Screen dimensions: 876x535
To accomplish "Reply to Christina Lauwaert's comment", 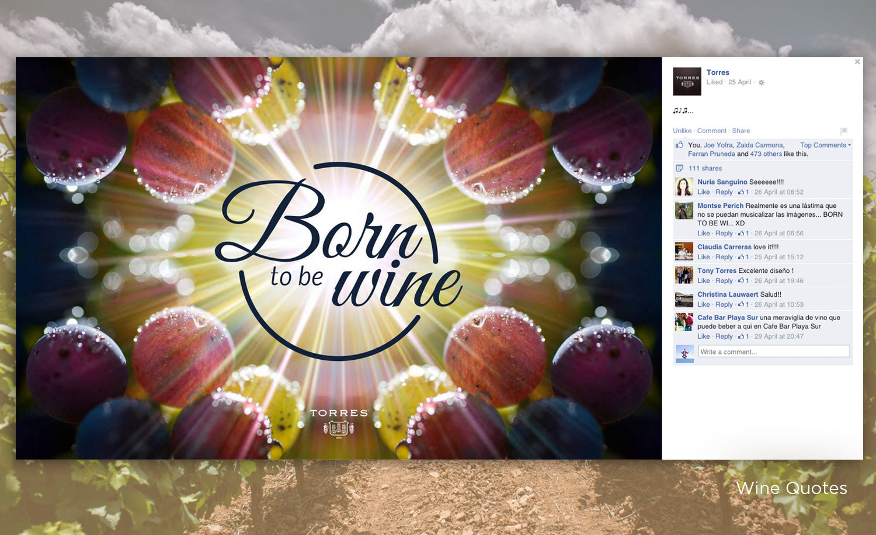I will (724, 305).
